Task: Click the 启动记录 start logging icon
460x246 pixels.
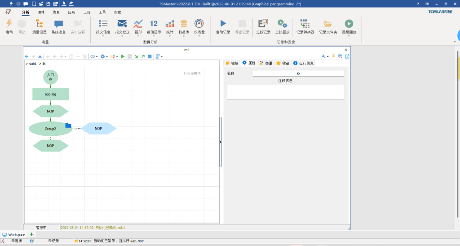Action: tap(223, 24)
